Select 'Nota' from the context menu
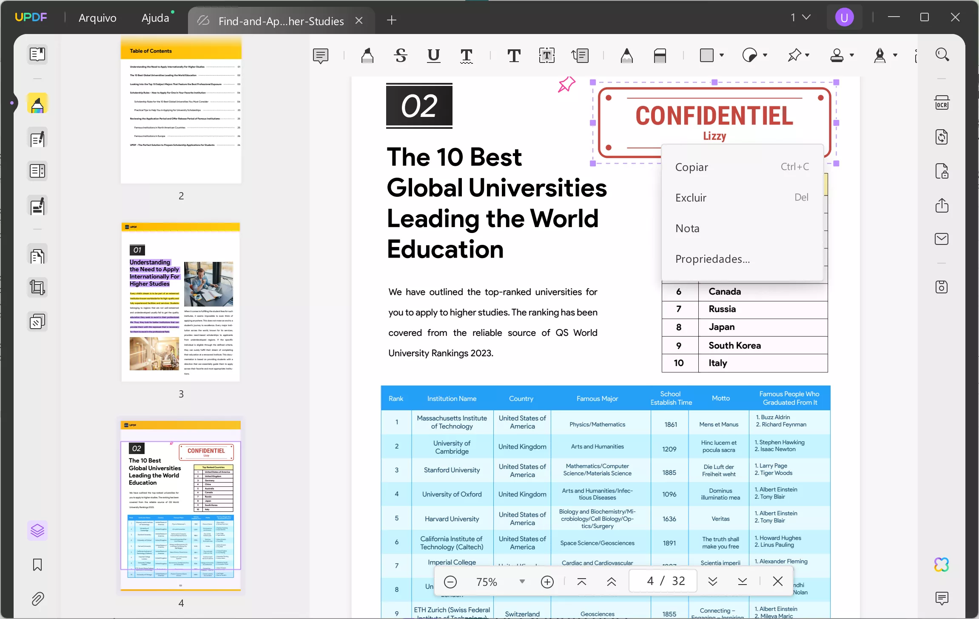This screenshot has height=619, width=979. [687, 227]
